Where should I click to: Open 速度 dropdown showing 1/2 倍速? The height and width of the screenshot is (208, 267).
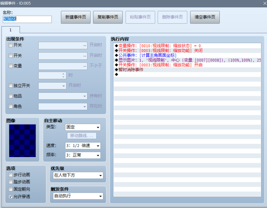tap(83, 146)
